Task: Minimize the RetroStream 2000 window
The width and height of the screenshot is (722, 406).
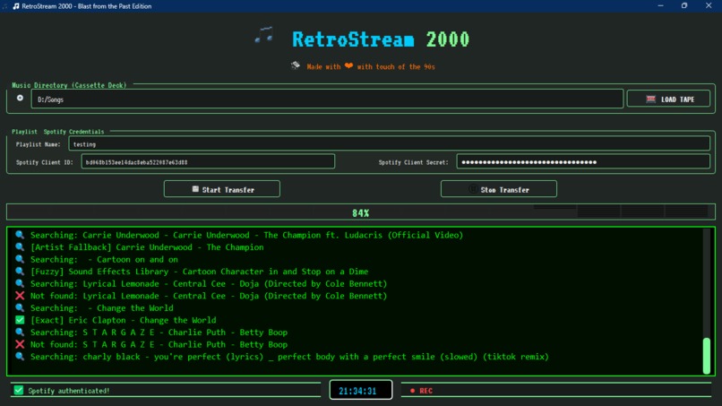Action: pyautogui.click(x=661, y=5)
